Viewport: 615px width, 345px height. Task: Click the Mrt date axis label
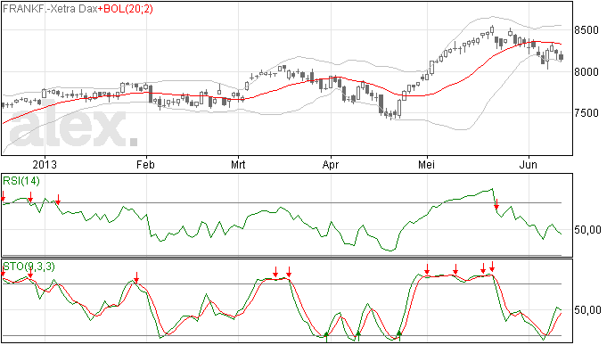(x=238, y=165)
